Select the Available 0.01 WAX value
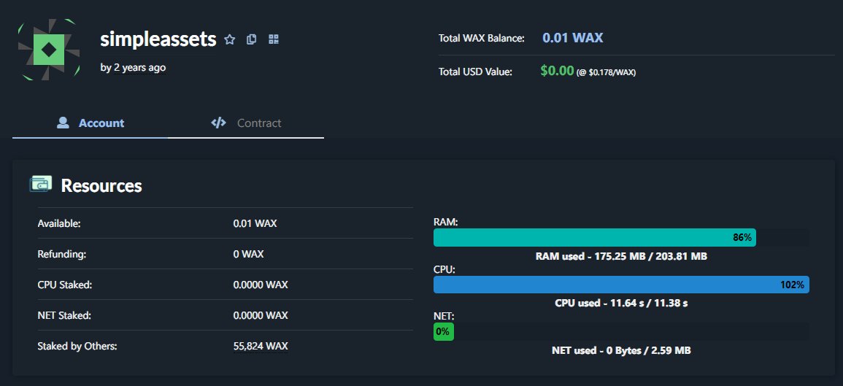Viewport: 843px width, 386px height. tap(255, 223)
